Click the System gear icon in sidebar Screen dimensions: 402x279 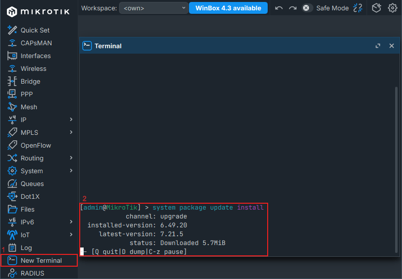(12, 171)
